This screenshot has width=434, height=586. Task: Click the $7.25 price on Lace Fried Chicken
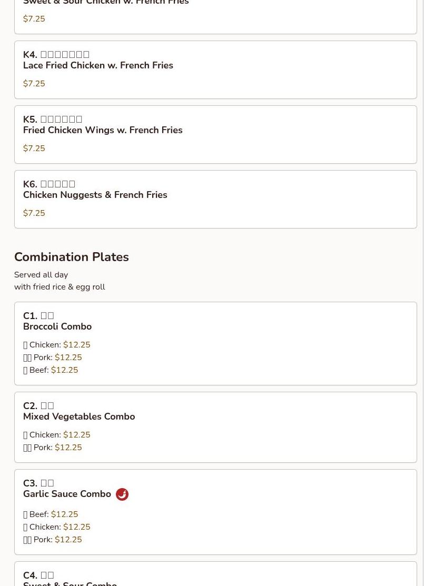[34, 84]
